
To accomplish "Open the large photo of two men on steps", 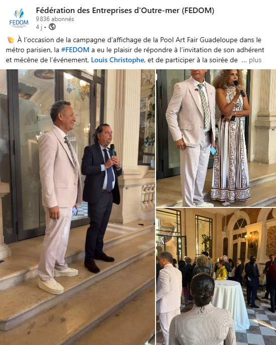I will pos(77,207).
